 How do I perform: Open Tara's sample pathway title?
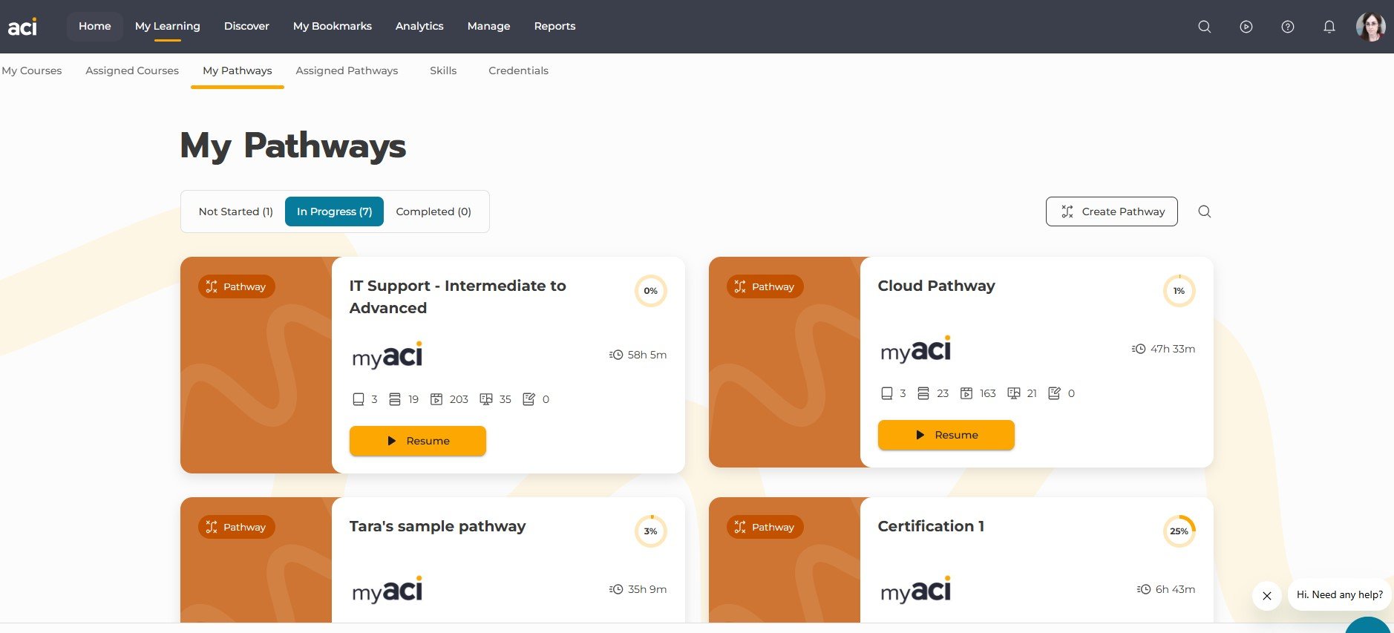(438, 526)
